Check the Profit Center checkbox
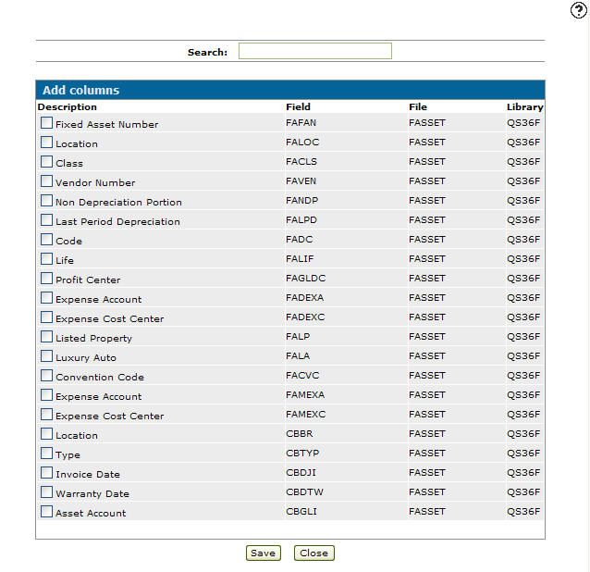Screen dimensions: 590x572 pos(46,279)
